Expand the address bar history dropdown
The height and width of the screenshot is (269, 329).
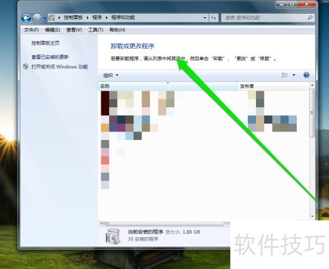(205, 18)
